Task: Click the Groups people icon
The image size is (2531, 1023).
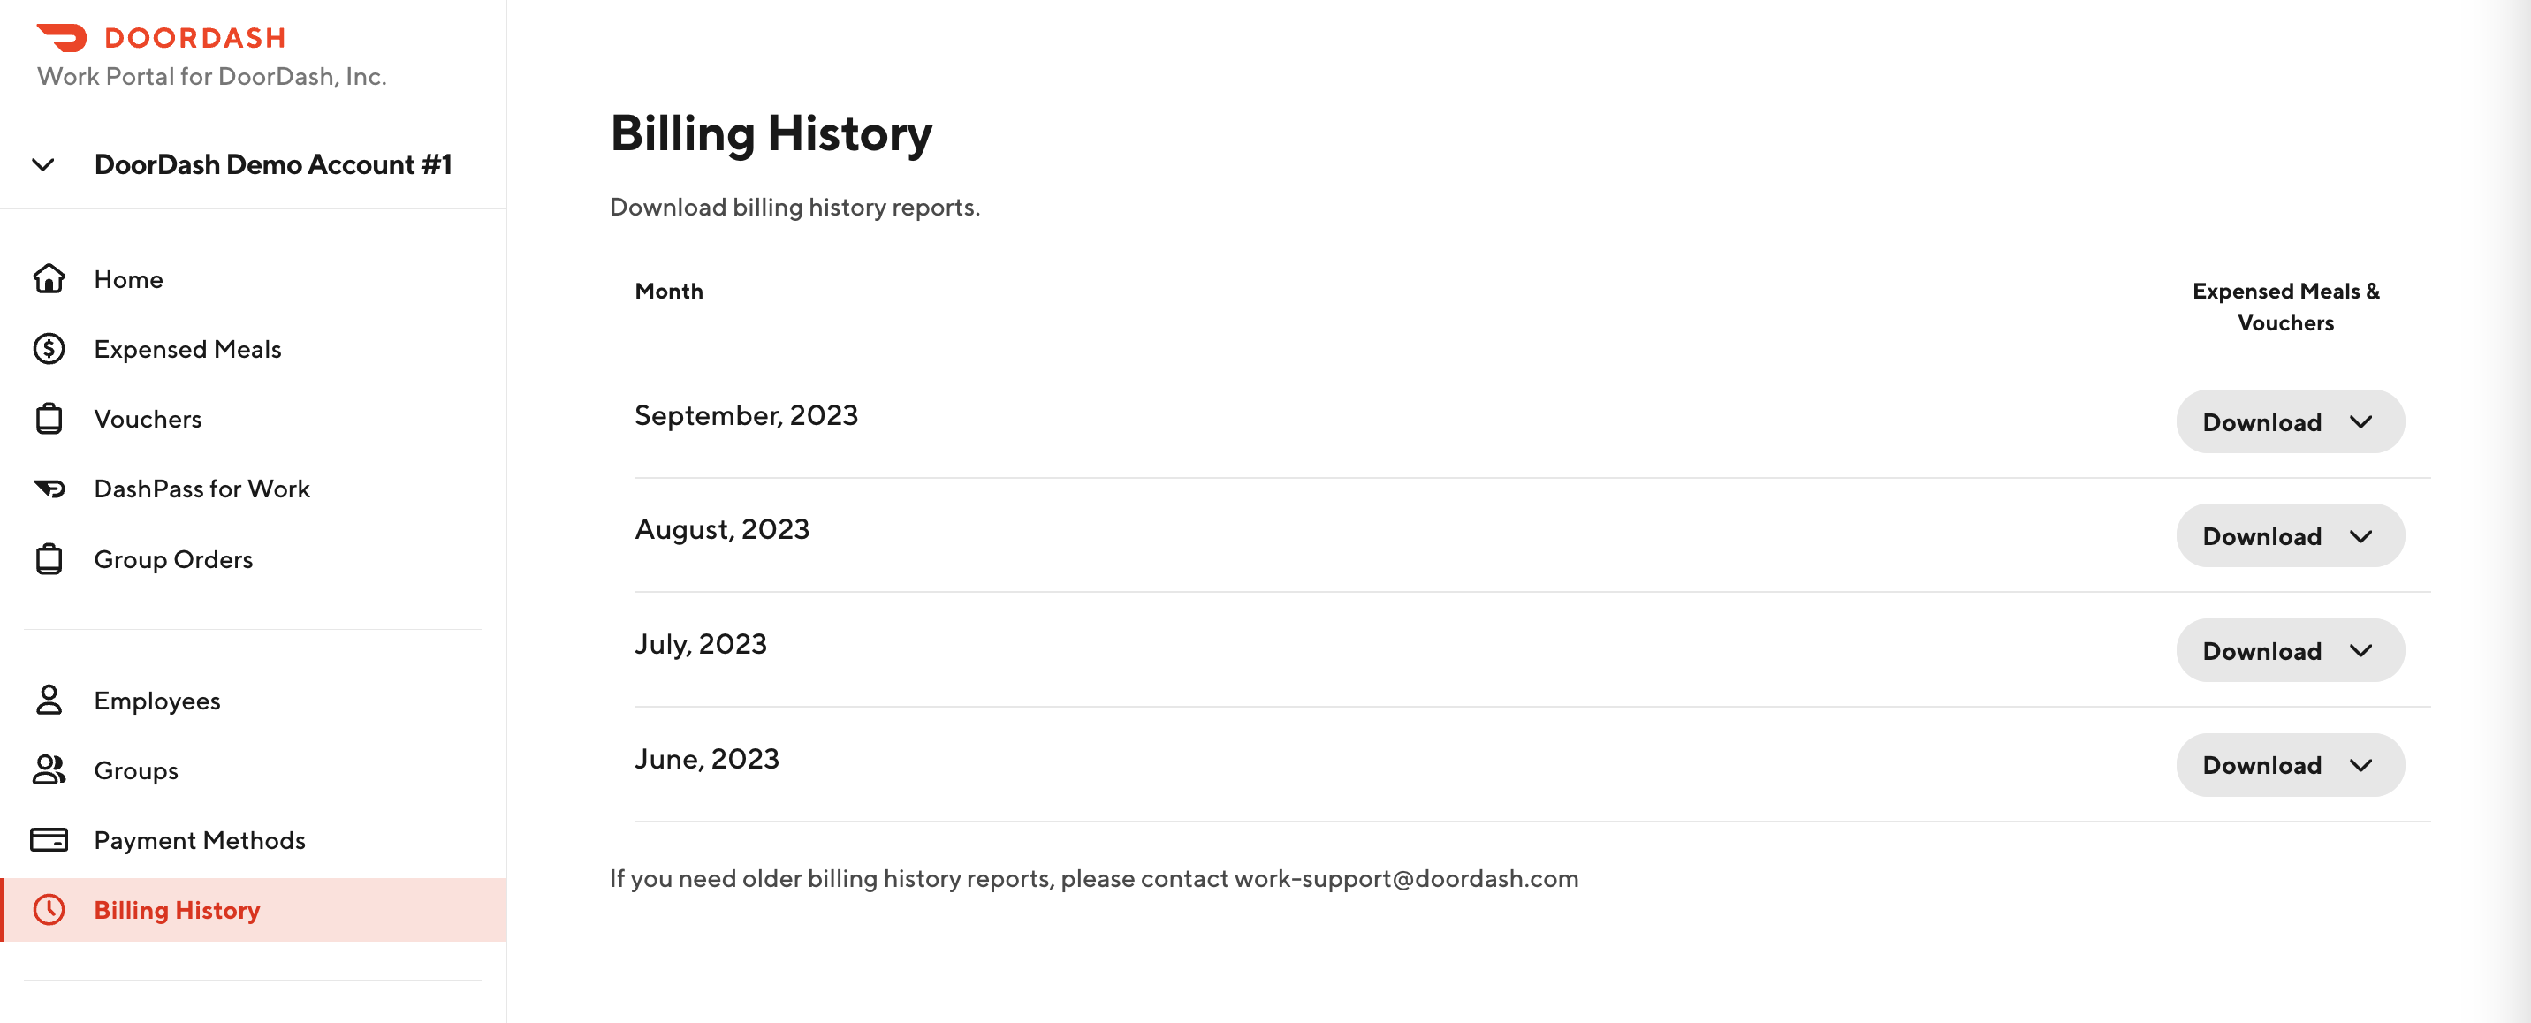Action: [49, 769]
